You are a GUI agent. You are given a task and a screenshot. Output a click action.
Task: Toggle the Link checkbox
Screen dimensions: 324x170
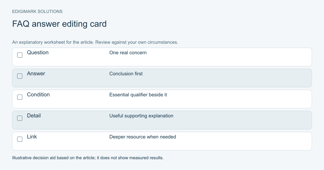[x=20, y=139]
